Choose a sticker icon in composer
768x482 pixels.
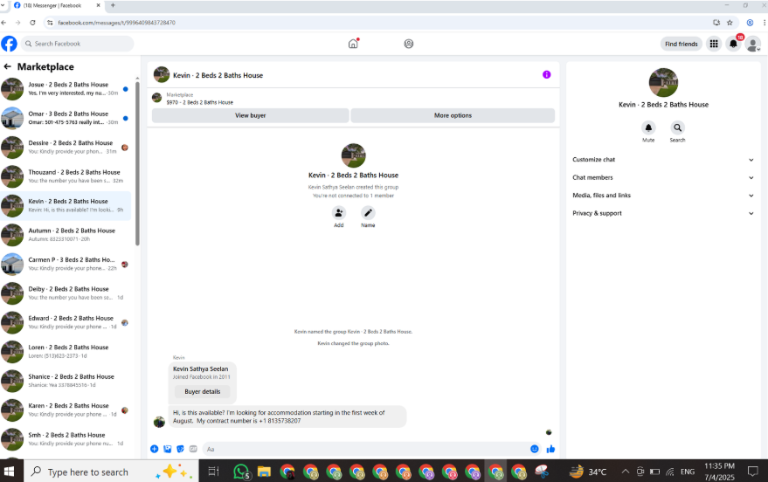(180, 449)
